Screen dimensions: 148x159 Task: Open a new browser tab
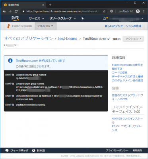pyautogui.click(x=50, y=5)
